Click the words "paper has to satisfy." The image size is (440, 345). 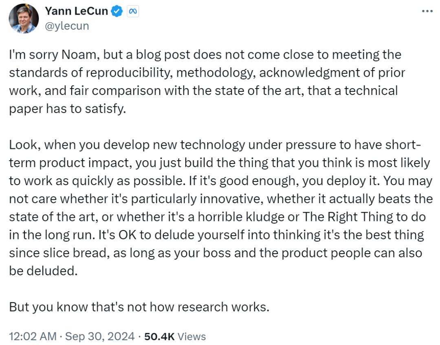click(65, 109)
